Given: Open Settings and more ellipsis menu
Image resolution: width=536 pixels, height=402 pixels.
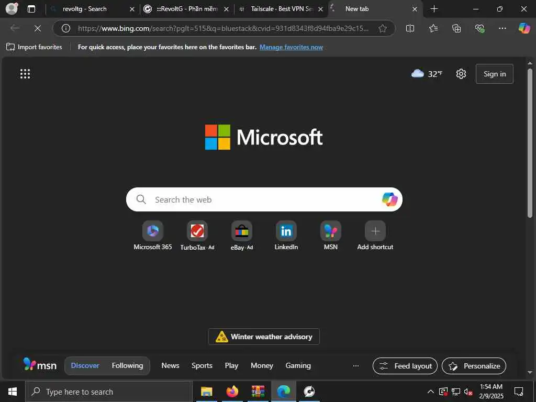Looking at the screenshot, I should pyautogui.click(x=502, y=28).
